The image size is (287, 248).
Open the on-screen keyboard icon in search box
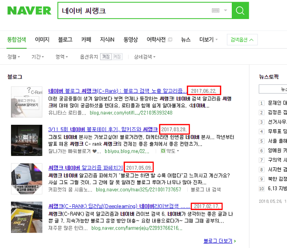click(215, 11)
